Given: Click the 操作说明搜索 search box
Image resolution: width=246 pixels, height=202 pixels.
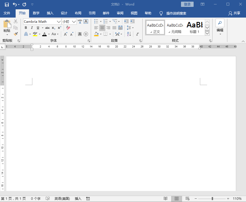Looking at the screenshot, I should 176,13.
